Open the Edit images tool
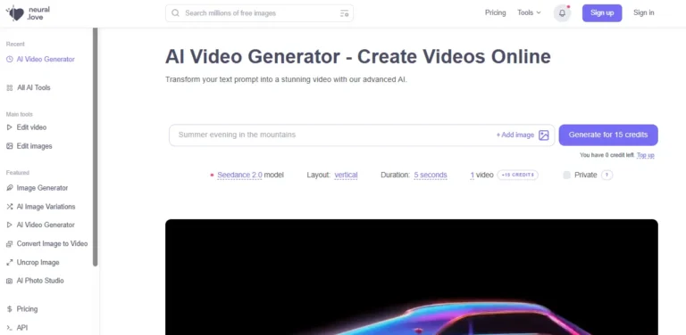This screenshot has height=335, width=686. (34, 146)
